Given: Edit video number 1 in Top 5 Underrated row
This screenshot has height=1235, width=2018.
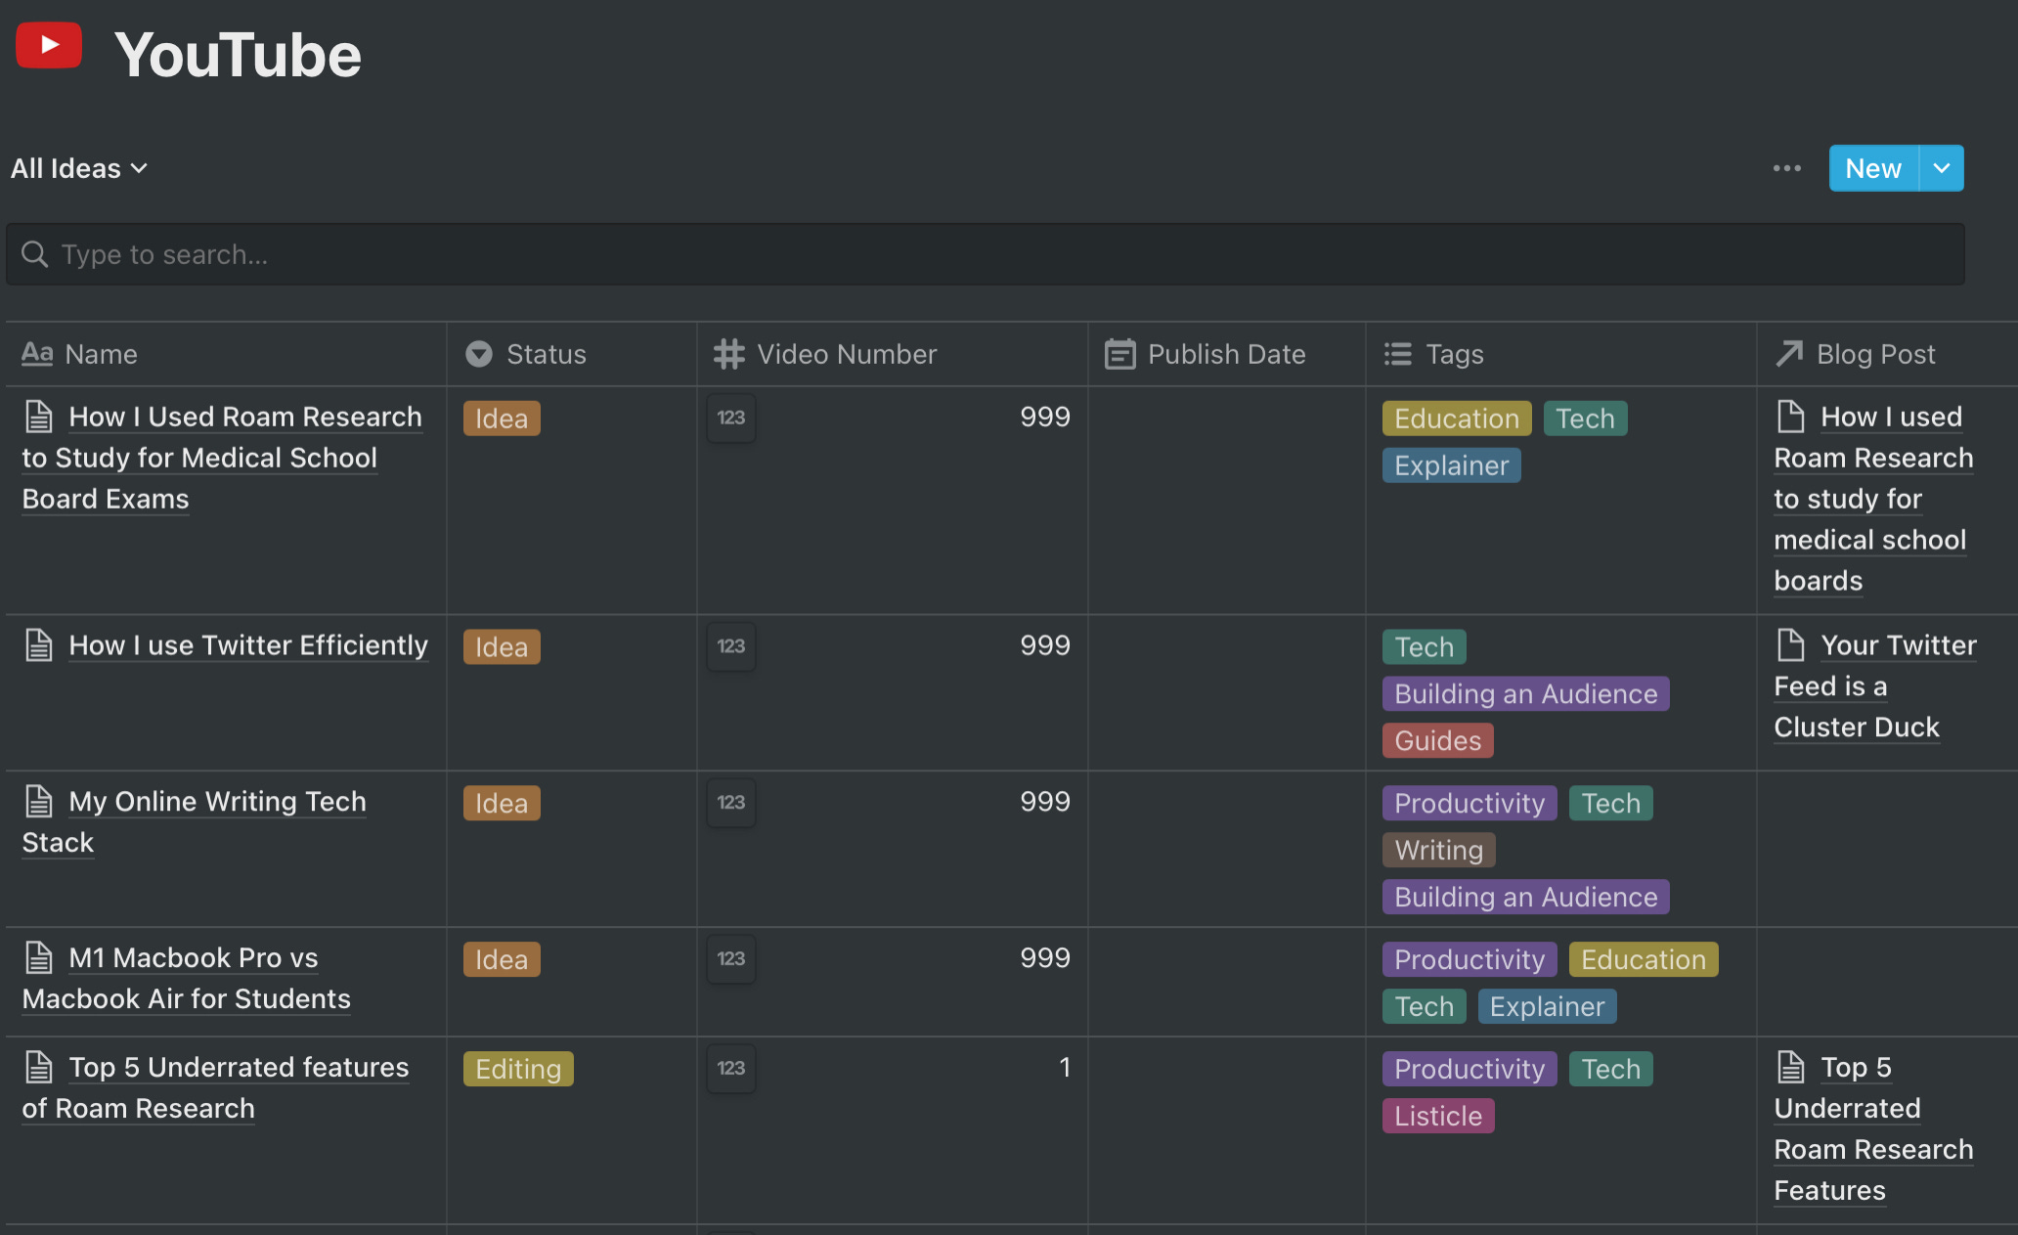Looking at the screenshot, I should 1065,1068.
